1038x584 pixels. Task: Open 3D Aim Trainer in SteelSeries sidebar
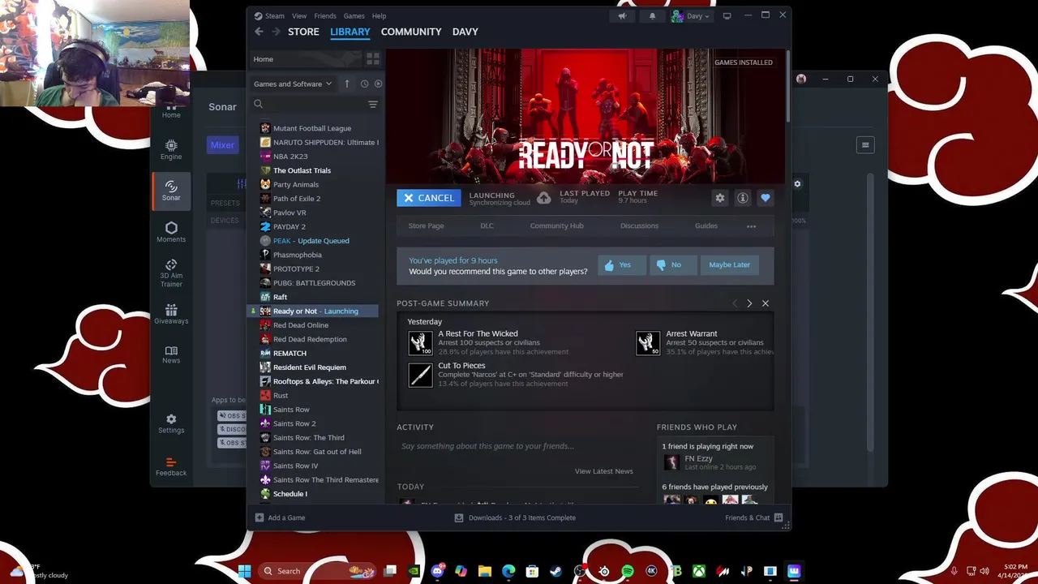pyautogui.click(x=171, y=273)
